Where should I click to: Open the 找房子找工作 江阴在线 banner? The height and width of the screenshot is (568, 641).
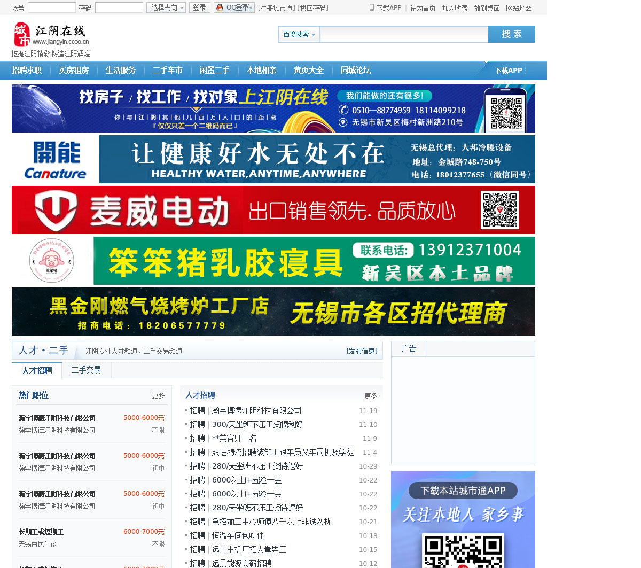(273, 108)
